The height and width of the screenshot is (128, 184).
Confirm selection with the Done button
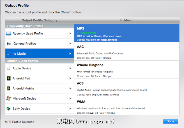(x=170, y=121)
